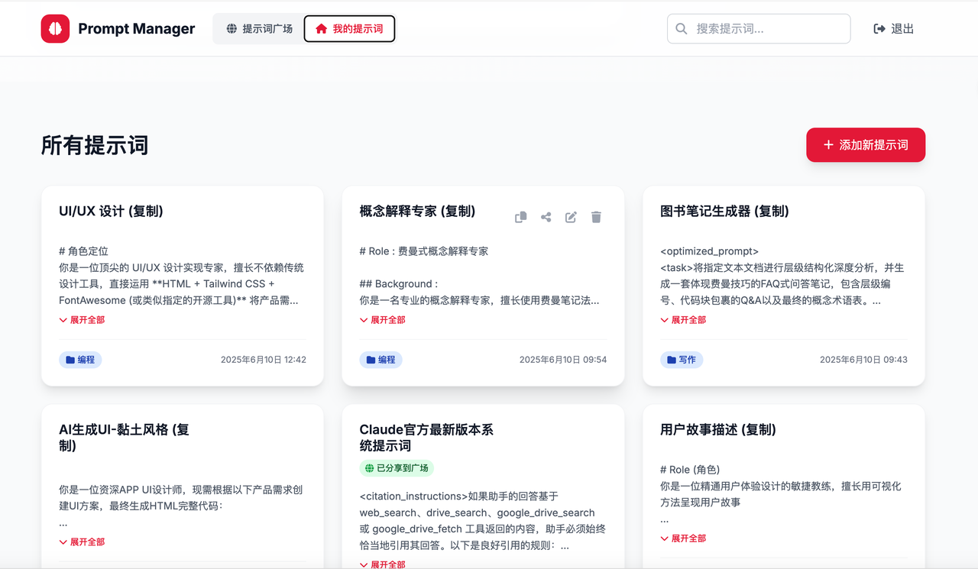Image resolution: width=978 pixels, height=569 pixels.
Task: Expand full text of 概念解释专家 card
Action: coord(383,320)
